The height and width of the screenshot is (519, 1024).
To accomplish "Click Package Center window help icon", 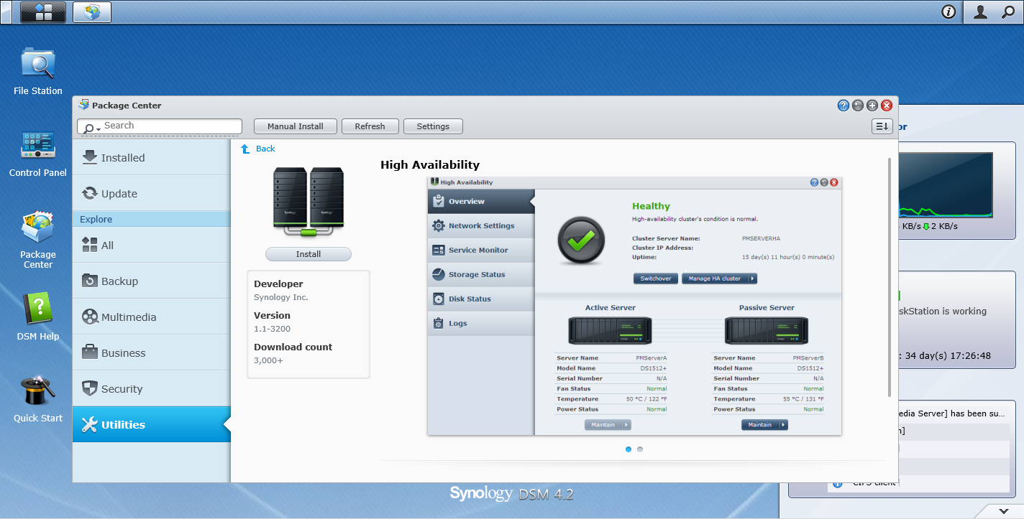I will 844,106.
